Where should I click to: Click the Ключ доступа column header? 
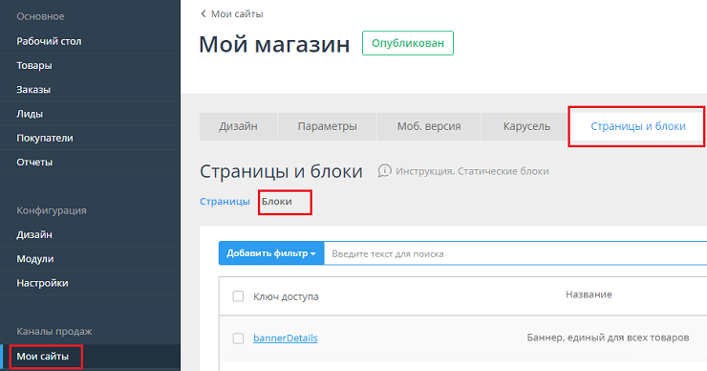point(286,296)
